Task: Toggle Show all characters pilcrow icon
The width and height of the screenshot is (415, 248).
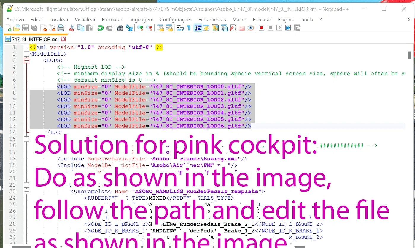Action: [x=188, y=28]
